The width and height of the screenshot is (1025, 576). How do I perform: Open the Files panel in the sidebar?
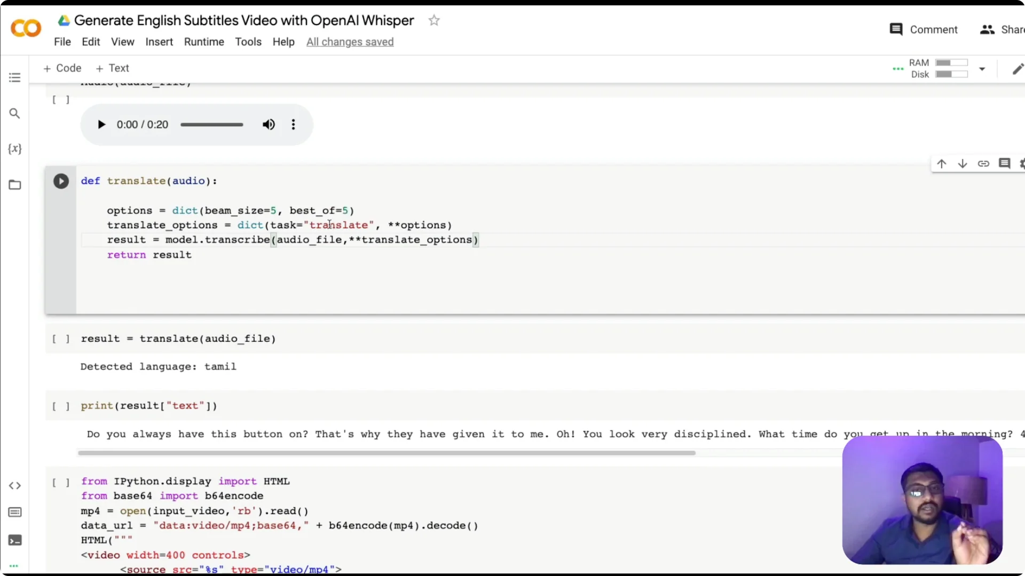tap(14, 185)
